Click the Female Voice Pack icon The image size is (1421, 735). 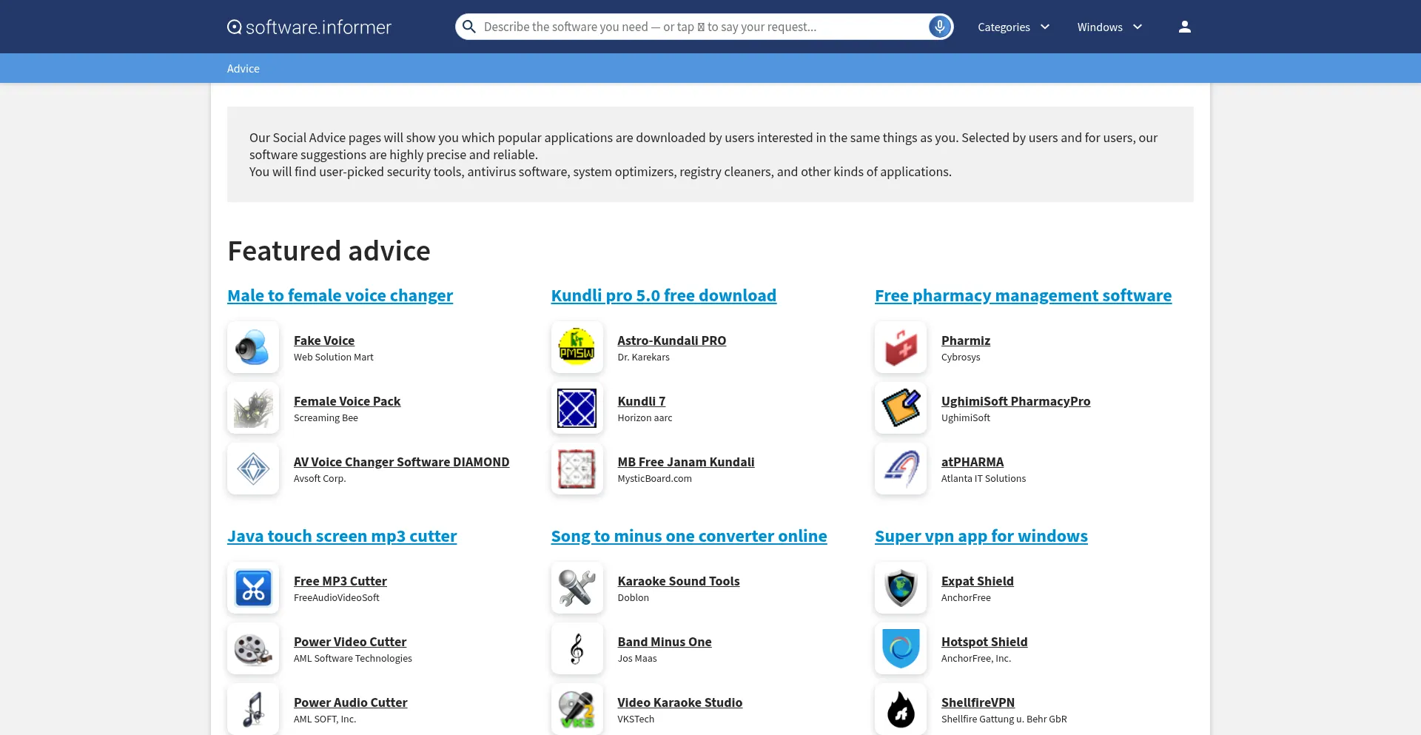[x=253, y=408]
